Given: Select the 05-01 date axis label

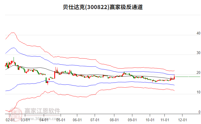Looking at the screenshot, I should pyautogui.click(x=61, y=120).
